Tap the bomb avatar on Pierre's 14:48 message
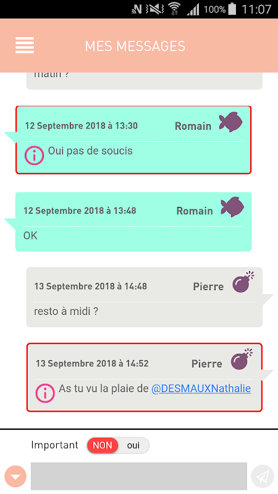Image resolution: width=278 pixels, height=494 pixels. pos(243,282)
